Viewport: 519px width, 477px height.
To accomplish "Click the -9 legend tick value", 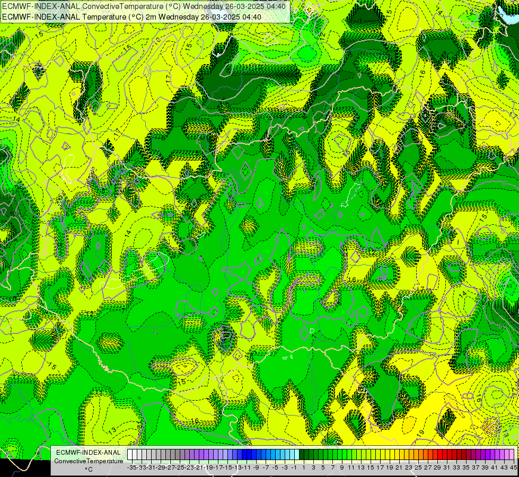I will 256,467.
